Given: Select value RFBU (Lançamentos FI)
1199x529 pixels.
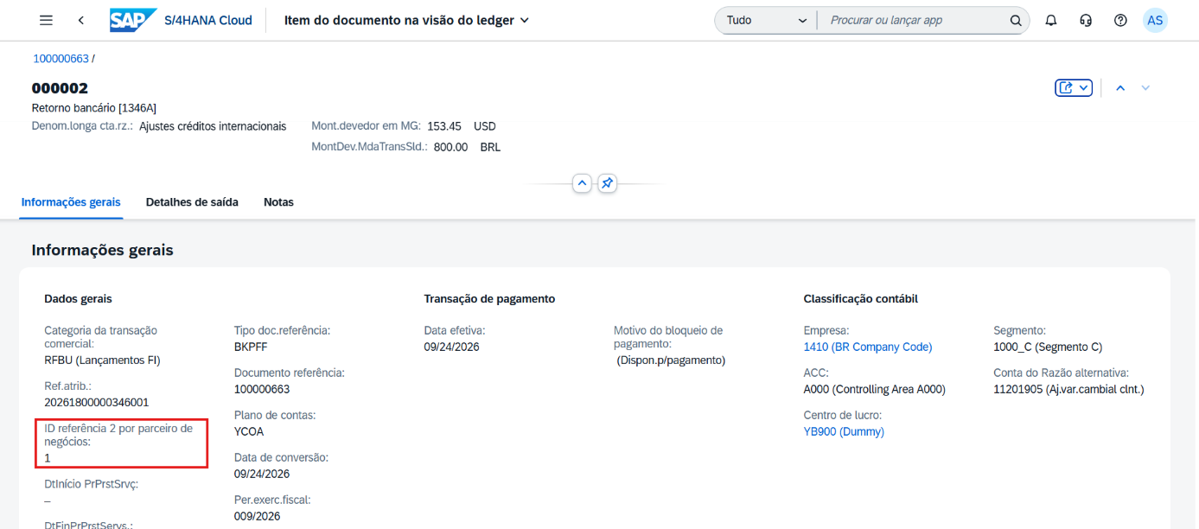Looking at the screenshot, I should click(x=102, y=360).
